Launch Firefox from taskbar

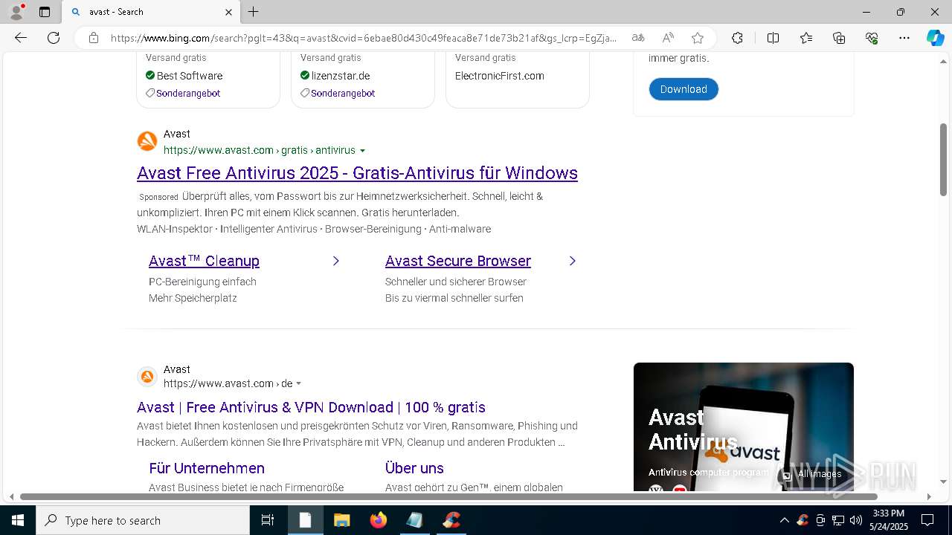[379, 520]
